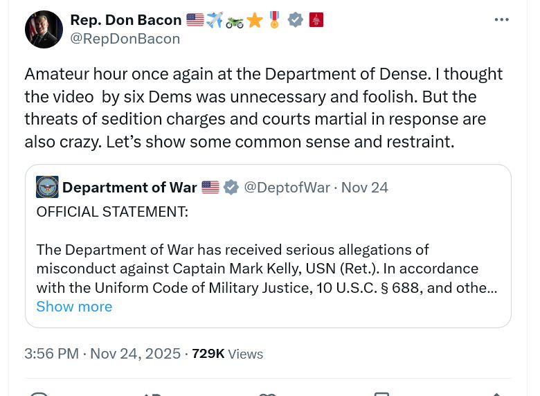
Task: Click the share icon below the tweet
Action: [x=496, y=394]
